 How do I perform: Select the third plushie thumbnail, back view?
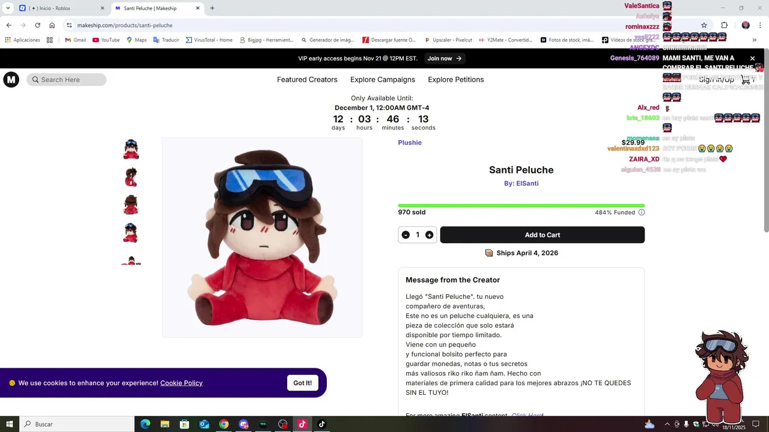point(131,205)
